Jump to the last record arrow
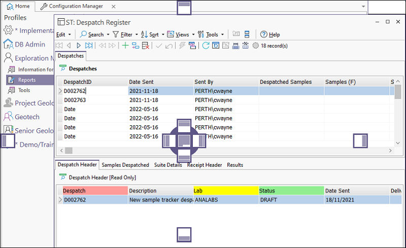406x248 pixels. pos(88,46)
